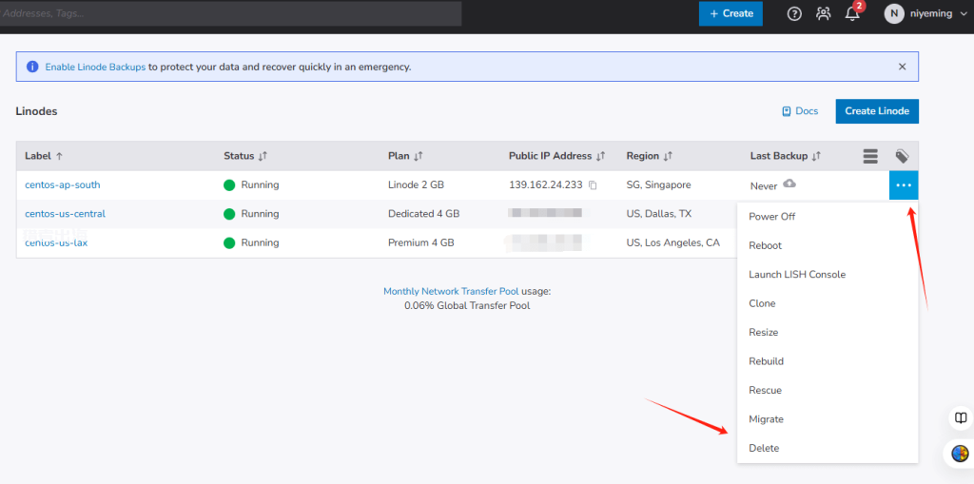This screenshot has width=974, height=484.
Task: Click the search Addresses, Tags input field
Action: pos(230,13)
